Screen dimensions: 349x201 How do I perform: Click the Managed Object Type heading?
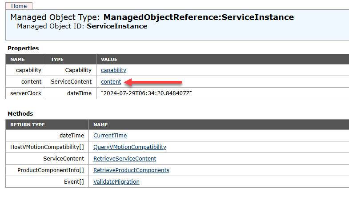point(152,17)
